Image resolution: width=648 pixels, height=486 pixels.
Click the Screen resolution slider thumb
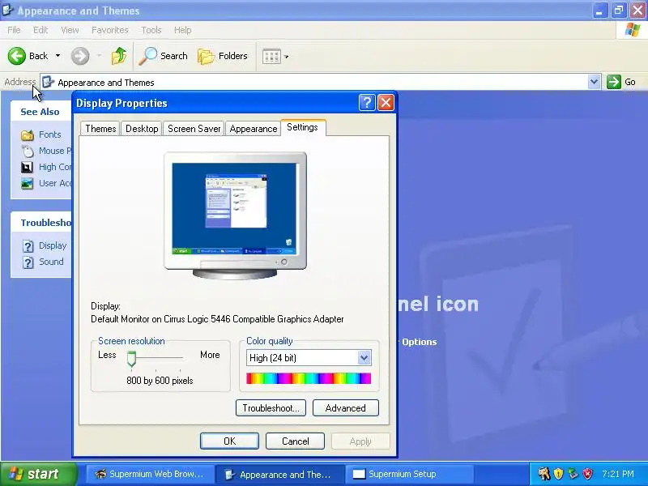[x=131, y=359]
